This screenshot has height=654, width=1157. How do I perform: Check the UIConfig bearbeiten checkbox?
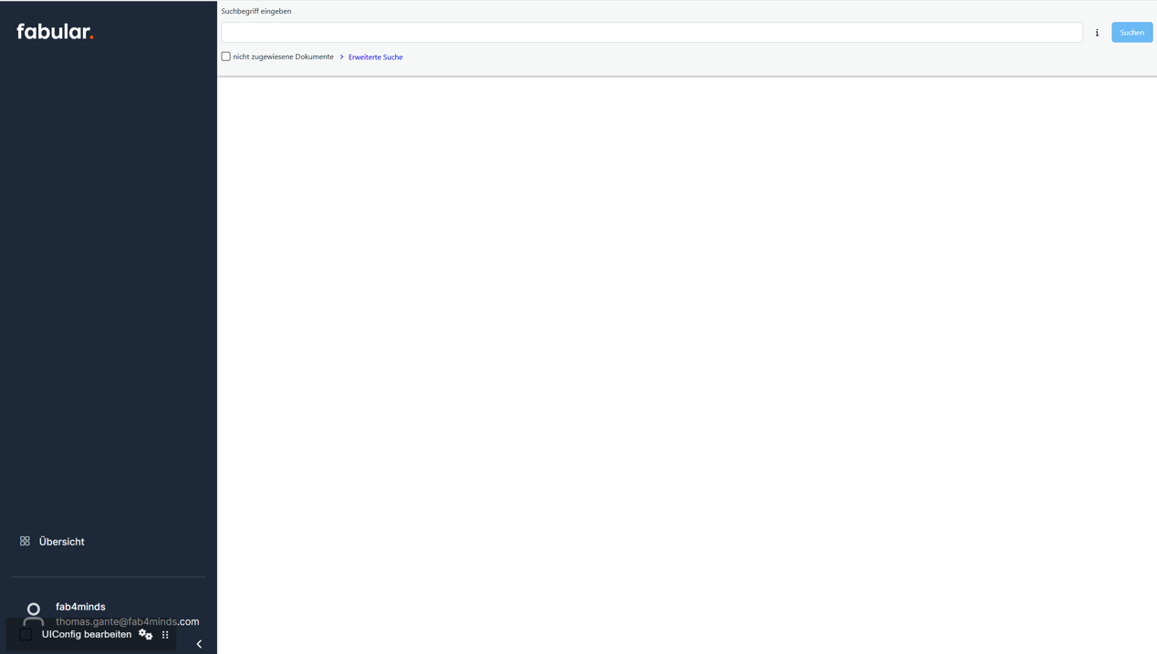pos(26,634)
